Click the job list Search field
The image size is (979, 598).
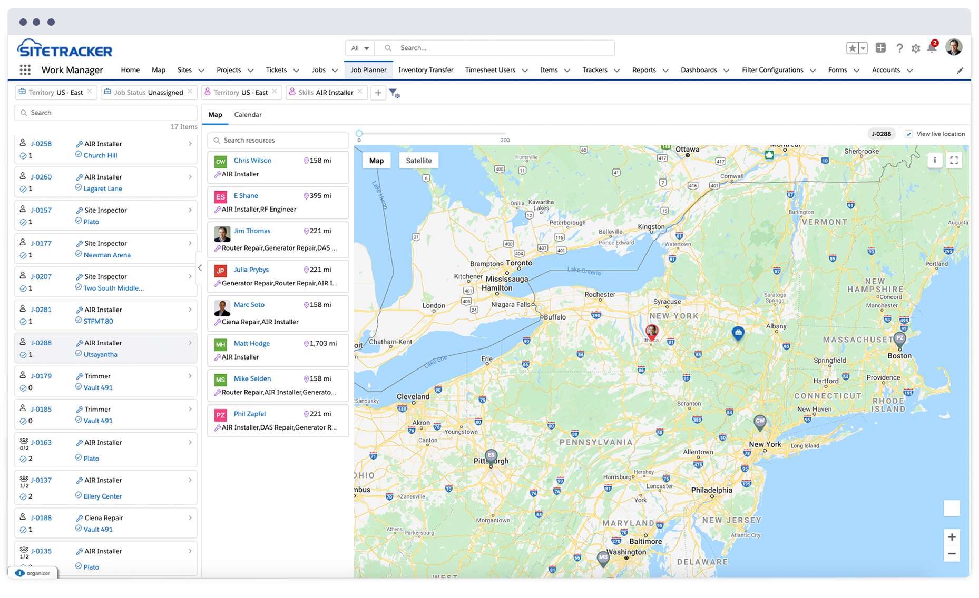(105, 113)
